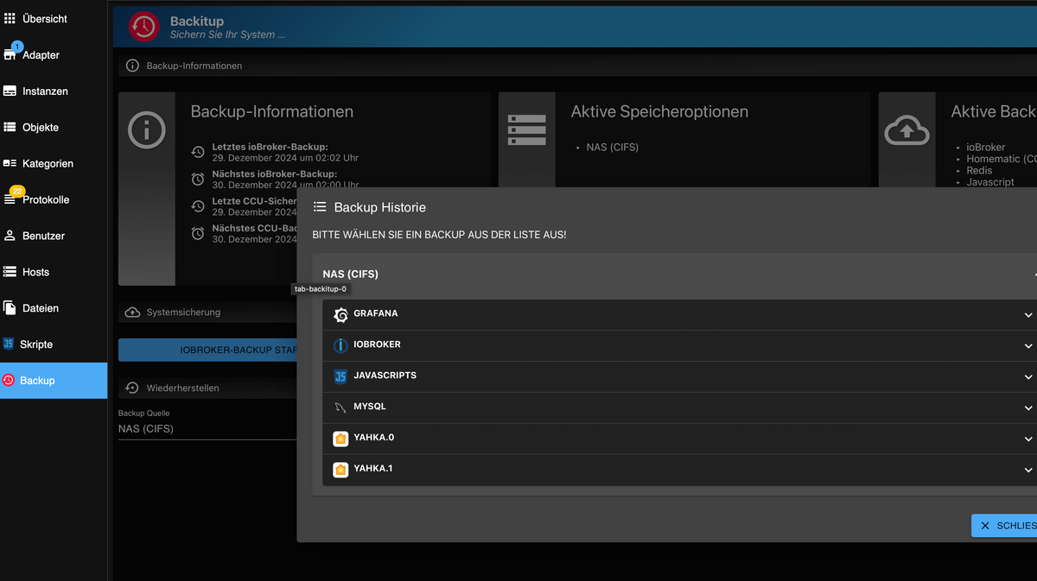Click the Benutzer person icon
The image size is (1037, 581).
[10, 236]
